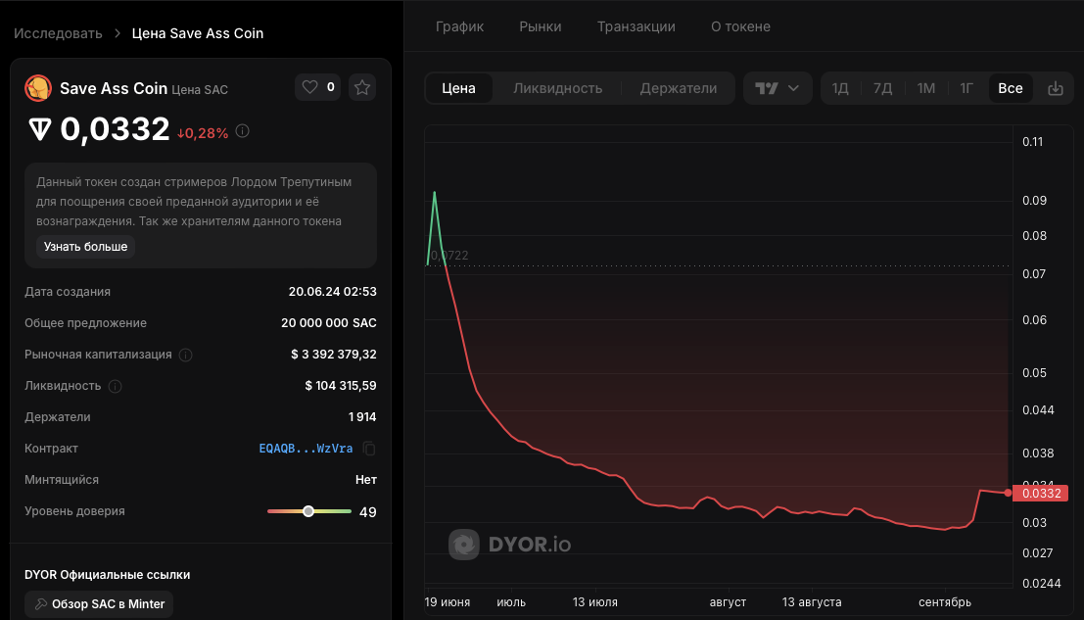The height and width of the screenshot is (620, 1084).
Task: Click the trust level slider
Action: (x=308, y=511)
